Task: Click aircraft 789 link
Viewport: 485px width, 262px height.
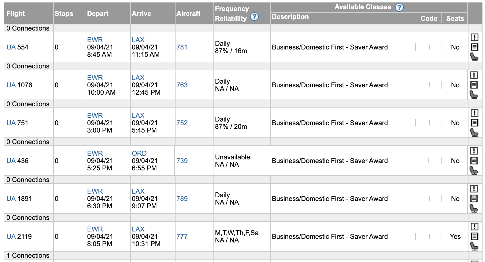Action: (x=182, y=199)
